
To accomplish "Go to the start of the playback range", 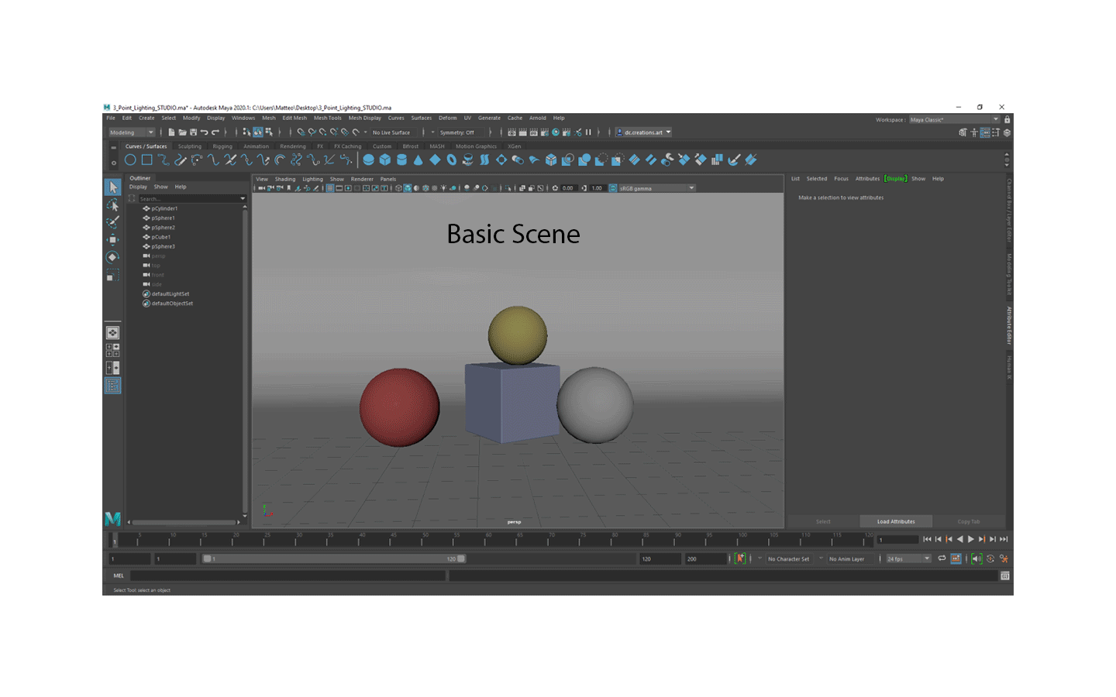I will 928,539.
